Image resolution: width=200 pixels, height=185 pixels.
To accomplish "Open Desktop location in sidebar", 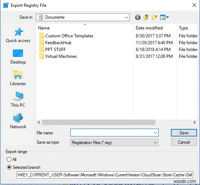I will (x=18, y=57).
